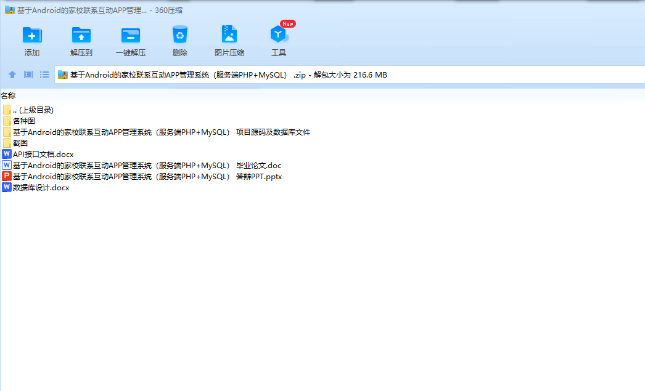Click the 删除 label text
The image size is (645, 391).
click(180, 52)
